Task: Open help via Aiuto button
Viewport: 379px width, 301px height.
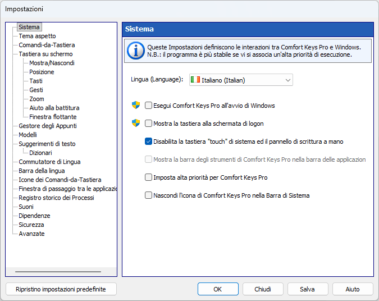Action: tap(353, 289)
